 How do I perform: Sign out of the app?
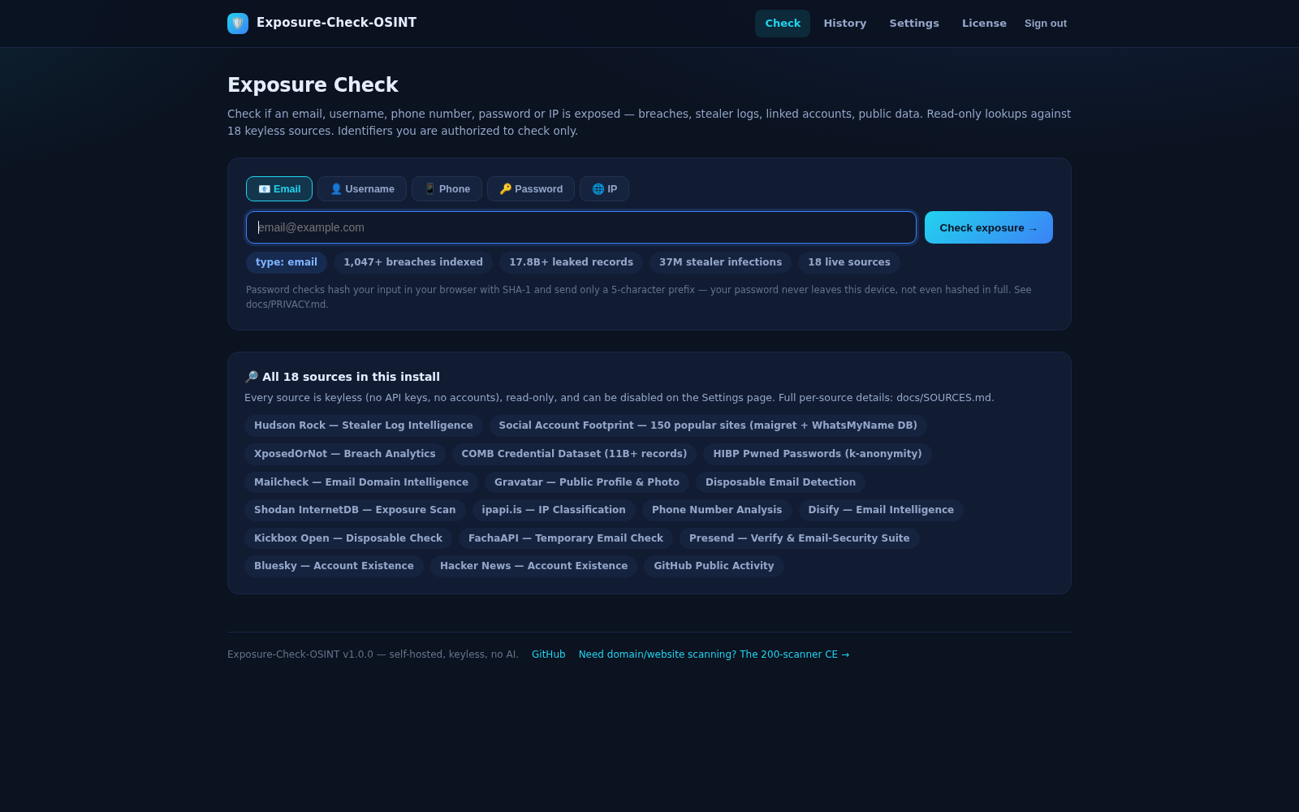(1046, 24)
